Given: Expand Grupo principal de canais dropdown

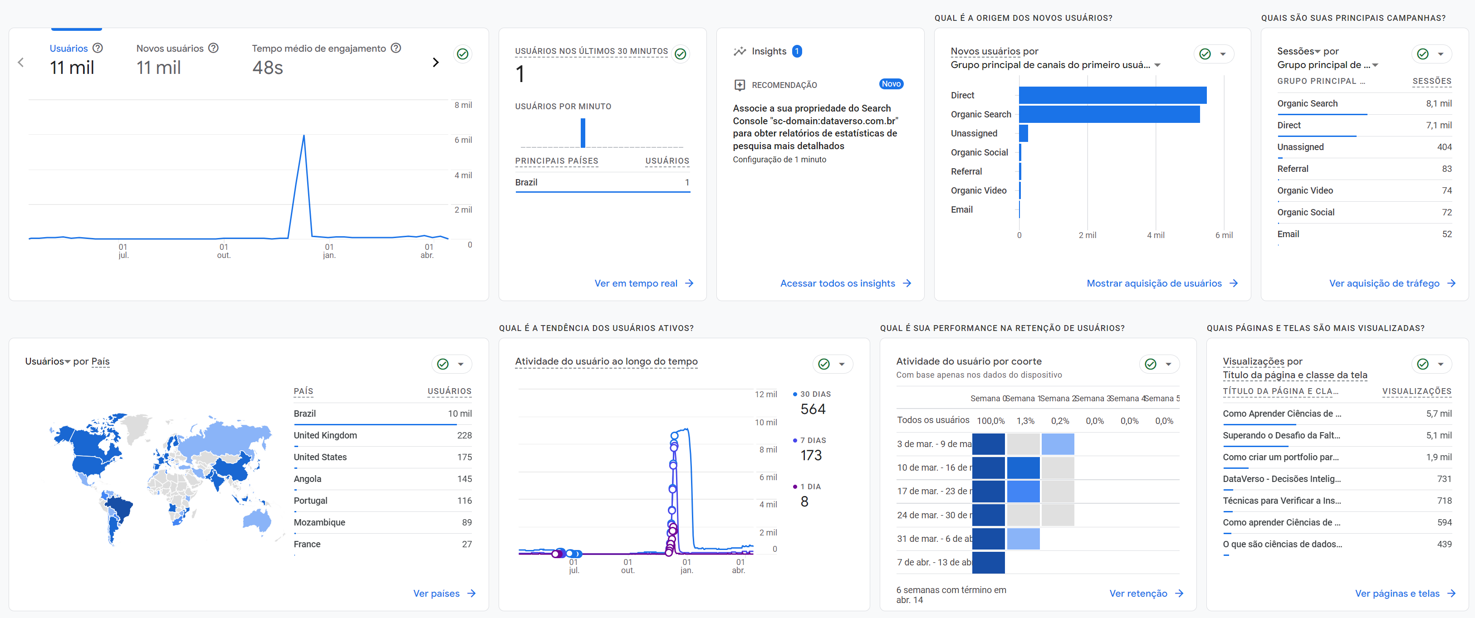Looking at the screenshot, I should pyautogui.click(x=1157, y=65).
